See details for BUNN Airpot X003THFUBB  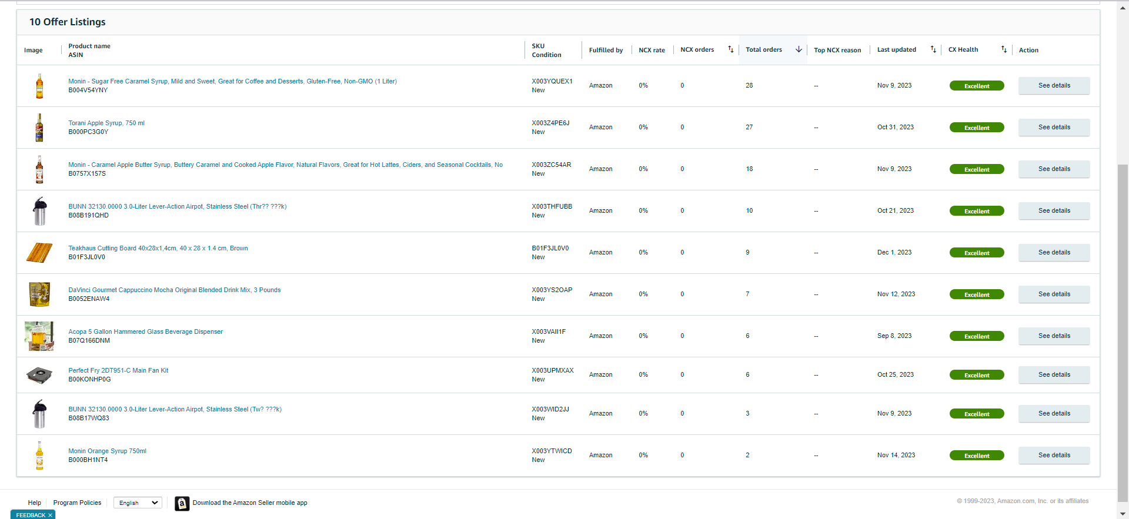[x=1054, y=211]
